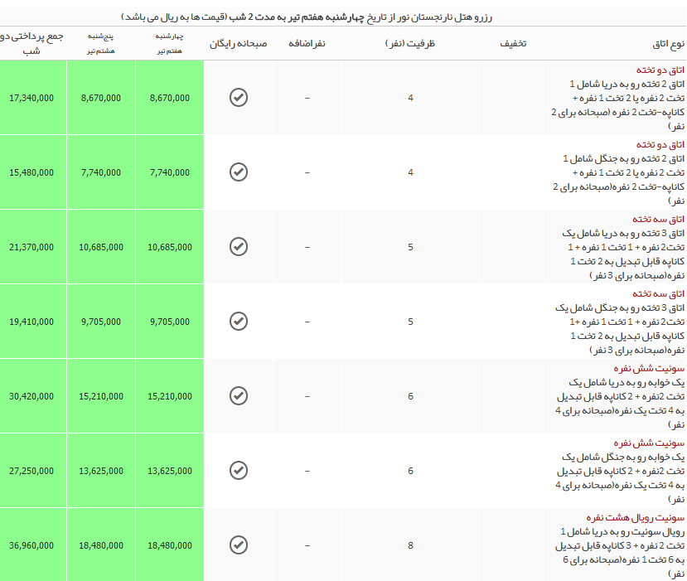Select the total price 15,480,000 cell
687x581 pixels.
click(x=33, y=172)
